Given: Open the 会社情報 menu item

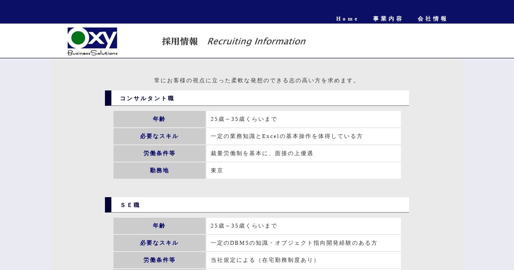Looking at the screenshot, I should 432,19.
